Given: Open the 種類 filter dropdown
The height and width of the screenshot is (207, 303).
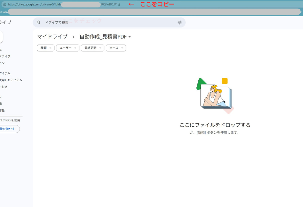Looking at the screenshot, I should [x=45, y=48].
